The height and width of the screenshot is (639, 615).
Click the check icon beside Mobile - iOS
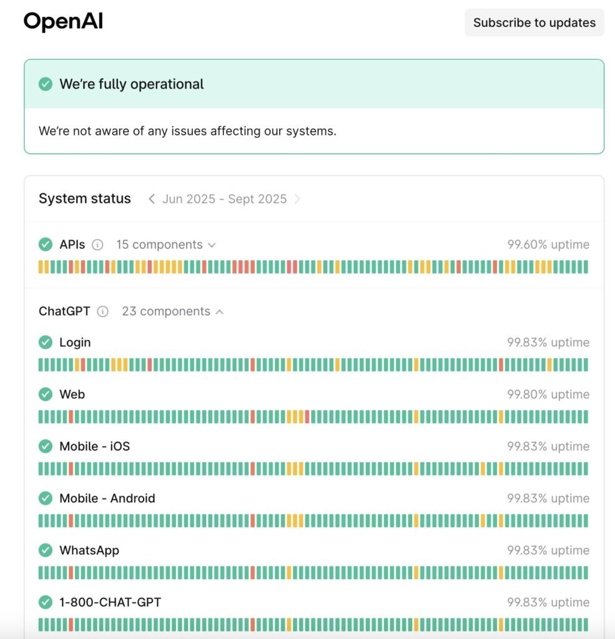pos(46,446)
